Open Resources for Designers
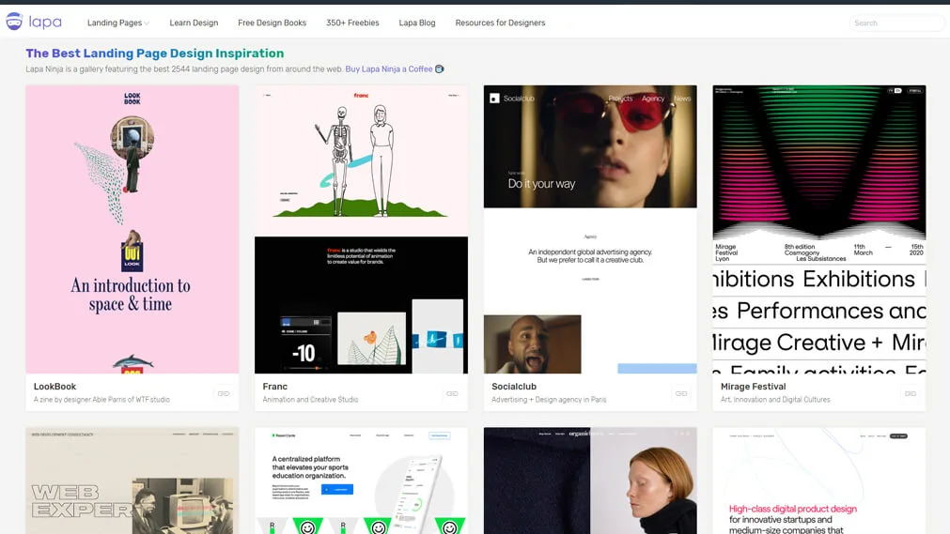Image resolution: width=950 pixels, height=534 pixels. pyautogui.click(x=501, y=23)
